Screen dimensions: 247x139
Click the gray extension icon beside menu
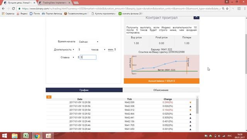pyautogui.click(x=239, y=8)
